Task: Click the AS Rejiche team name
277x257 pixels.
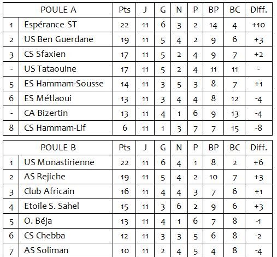Action: (45, 177)
